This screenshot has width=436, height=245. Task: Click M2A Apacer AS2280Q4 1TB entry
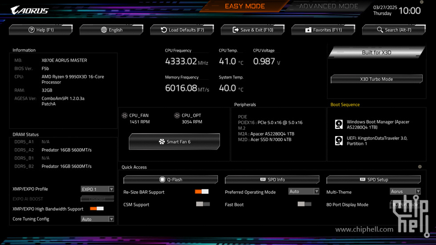pyautogui.click(x=266, y=134)
